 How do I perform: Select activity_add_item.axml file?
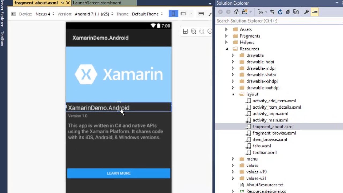[274, 101]
